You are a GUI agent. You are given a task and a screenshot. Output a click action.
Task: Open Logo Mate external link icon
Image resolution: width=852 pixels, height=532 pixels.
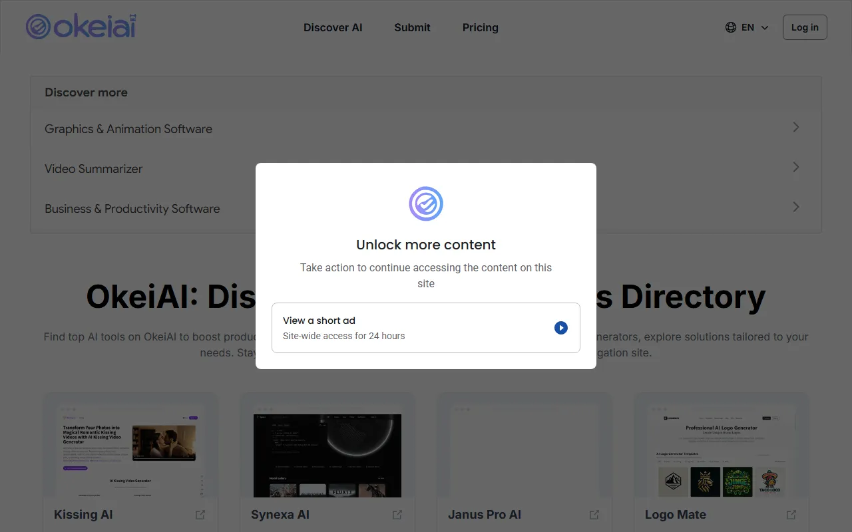791,515
